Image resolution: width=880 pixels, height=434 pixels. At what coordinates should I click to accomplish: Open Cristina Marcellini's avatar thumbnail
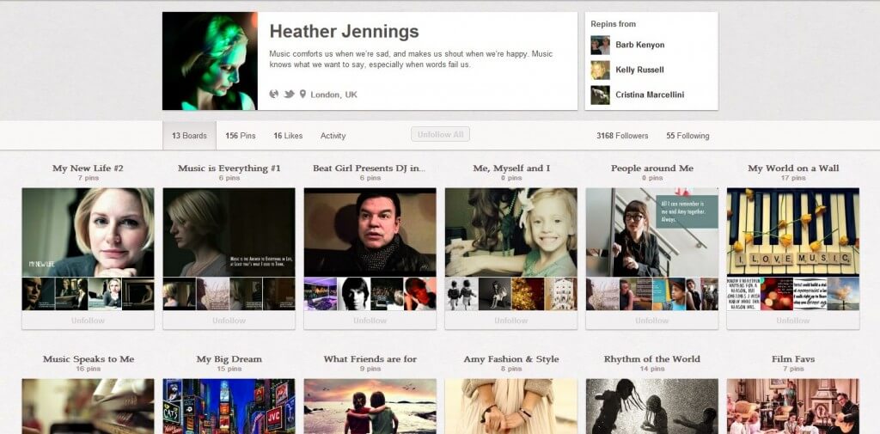(x=600, y=95)
